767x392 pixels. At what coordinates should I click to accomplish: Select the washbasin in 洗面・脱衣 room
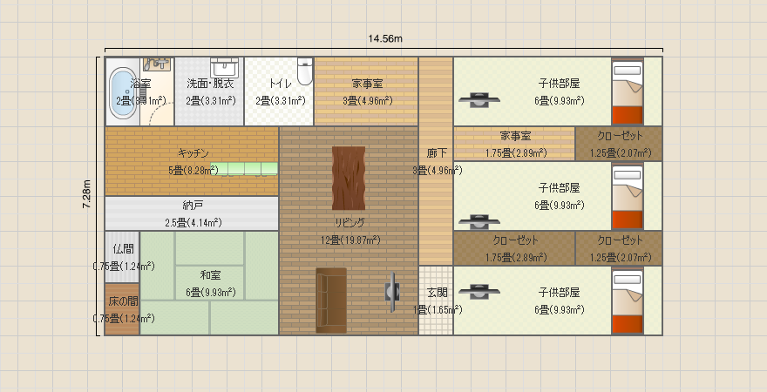(225, 66)
